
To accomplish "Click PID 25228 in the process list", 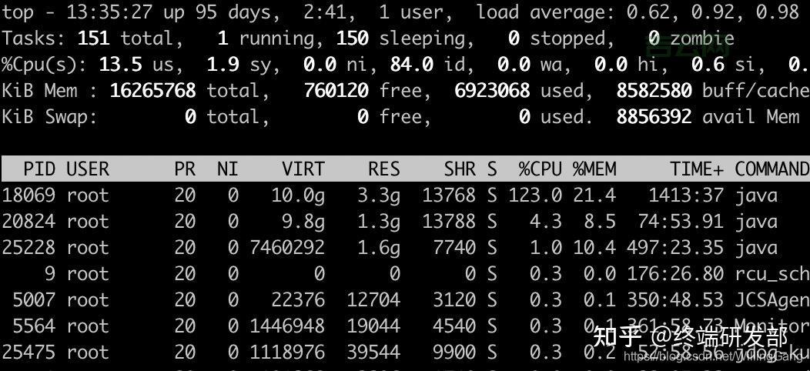I will pyautogui.click(x=28, y=248).
